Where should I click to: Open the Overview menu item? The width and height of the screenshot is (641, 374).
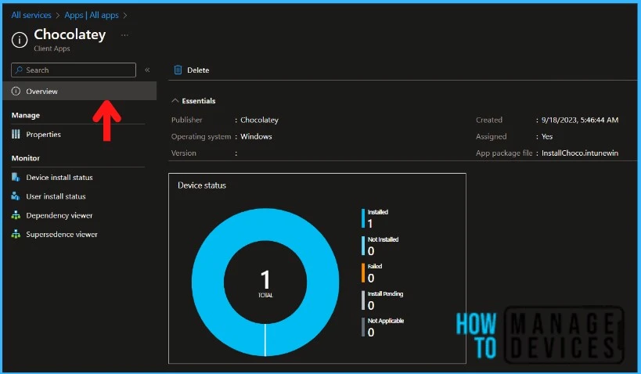point(80,91)
